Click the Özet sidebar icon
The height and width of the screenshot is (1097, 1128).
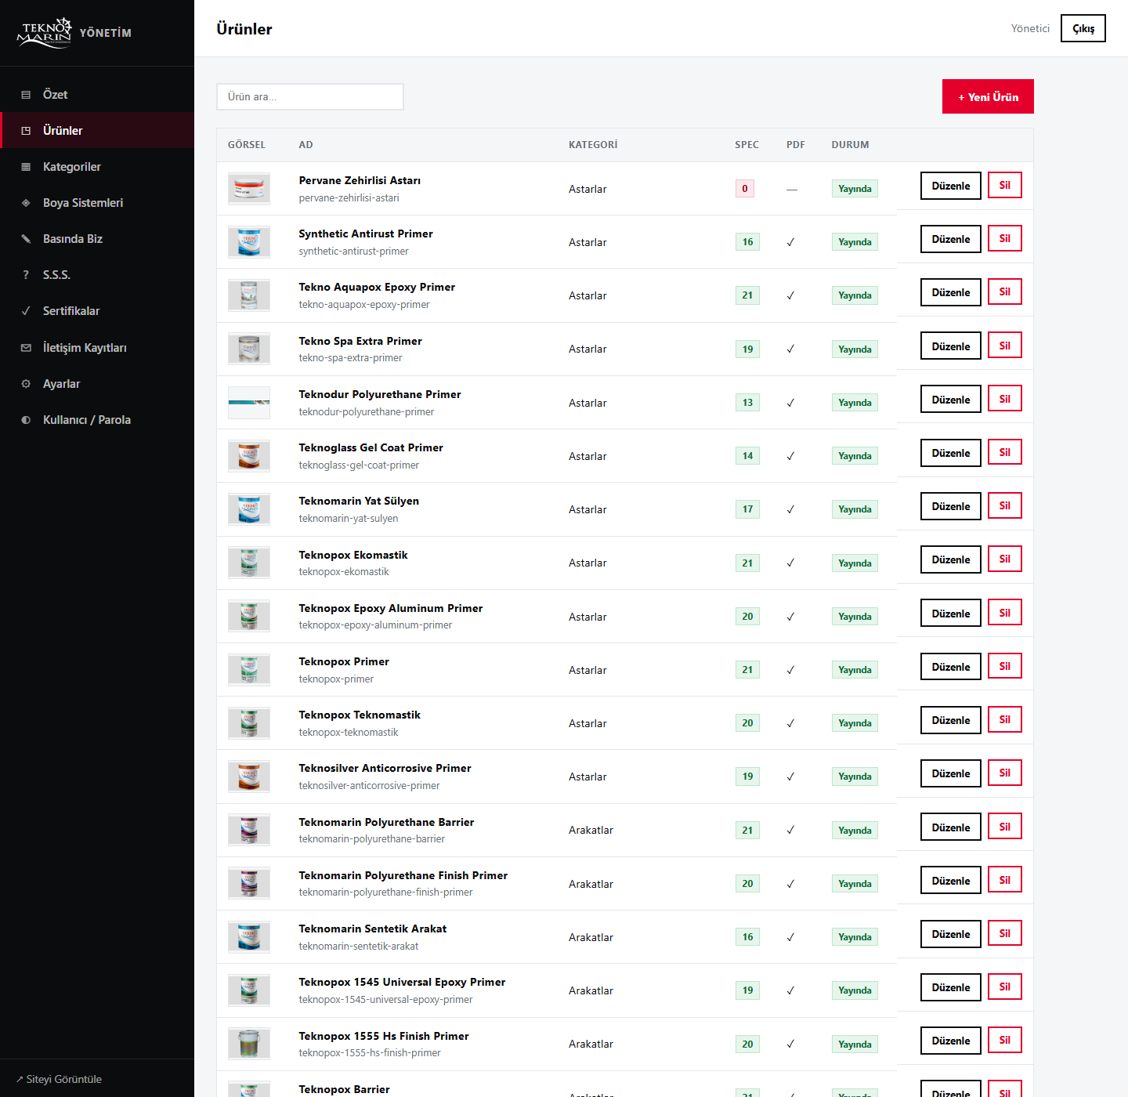[26, 95]
